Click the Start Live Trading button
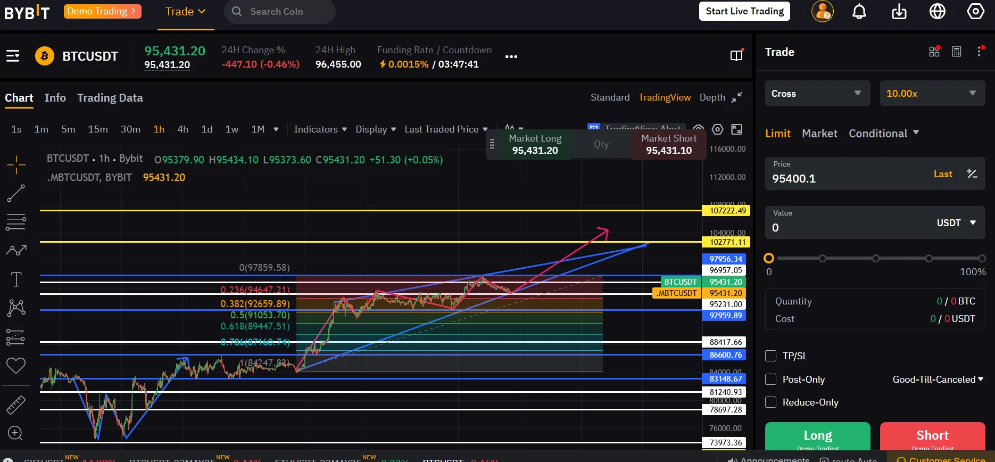The width and height of the screenshot is (995, 462). tap(744, 11)
